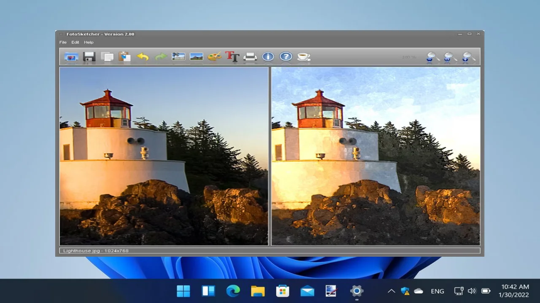Click the FotoSketcher - Version 2.00 title text
The width and height of the screenshot is (540, 303).
click(x=100, y=34)
